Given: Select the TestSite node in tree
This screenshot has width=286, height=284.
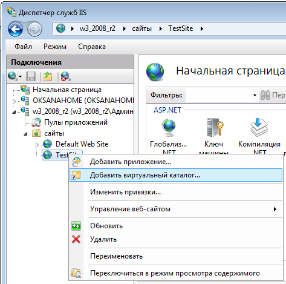Looking at the screenshot, I should (x=62, y=155).
